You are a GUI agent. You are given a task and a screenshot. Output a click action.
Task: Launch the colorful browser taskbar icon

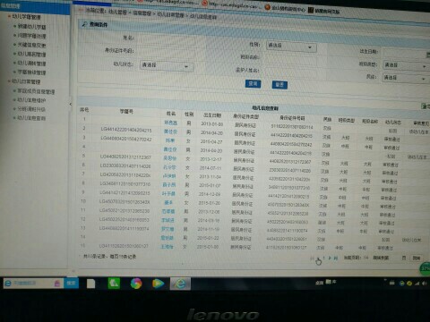[136, 284]
